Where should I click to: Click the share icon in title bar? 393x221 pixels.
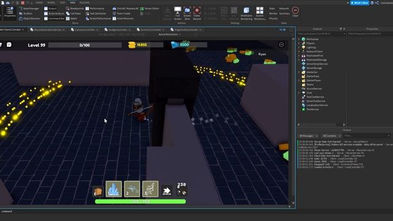click(x=377, y=2)
